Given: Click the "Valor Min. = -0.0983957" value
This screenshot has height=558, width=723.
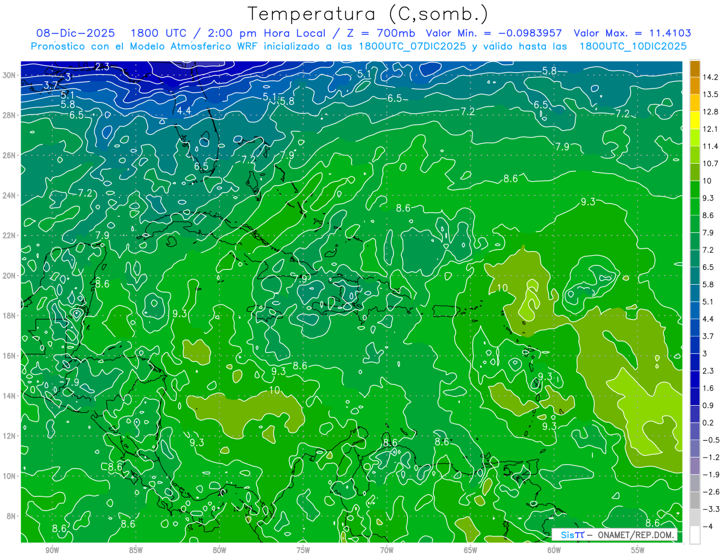Looking at the screenshot, I should point(494,33).
